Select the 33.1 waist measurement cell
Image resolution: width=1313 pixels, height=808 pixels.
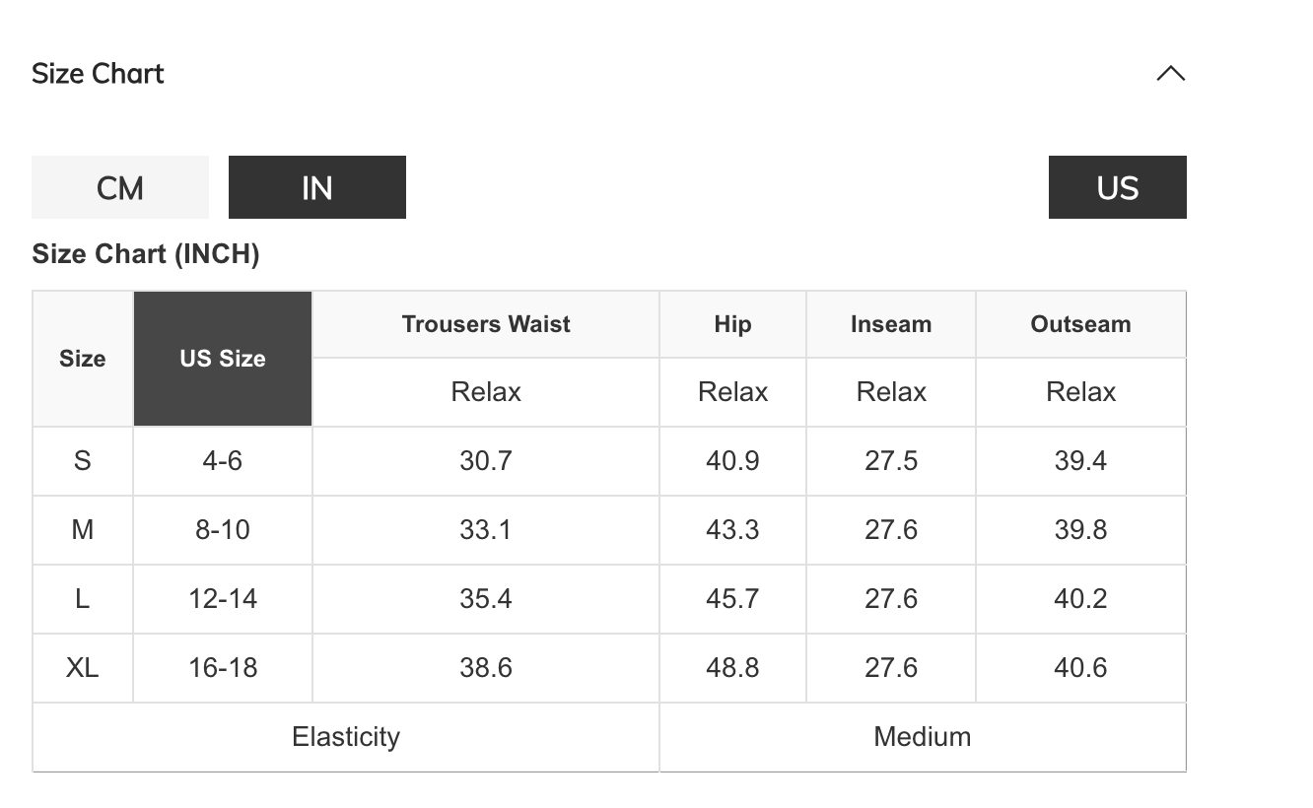pos(486,530)
